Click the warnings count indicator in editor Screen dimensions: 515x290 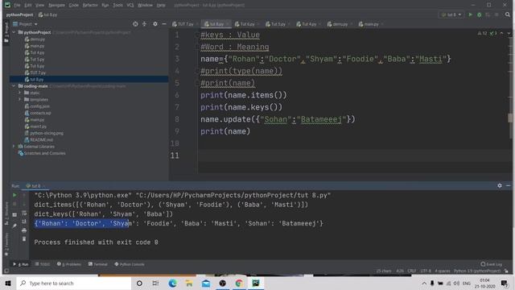pos(482,33)
